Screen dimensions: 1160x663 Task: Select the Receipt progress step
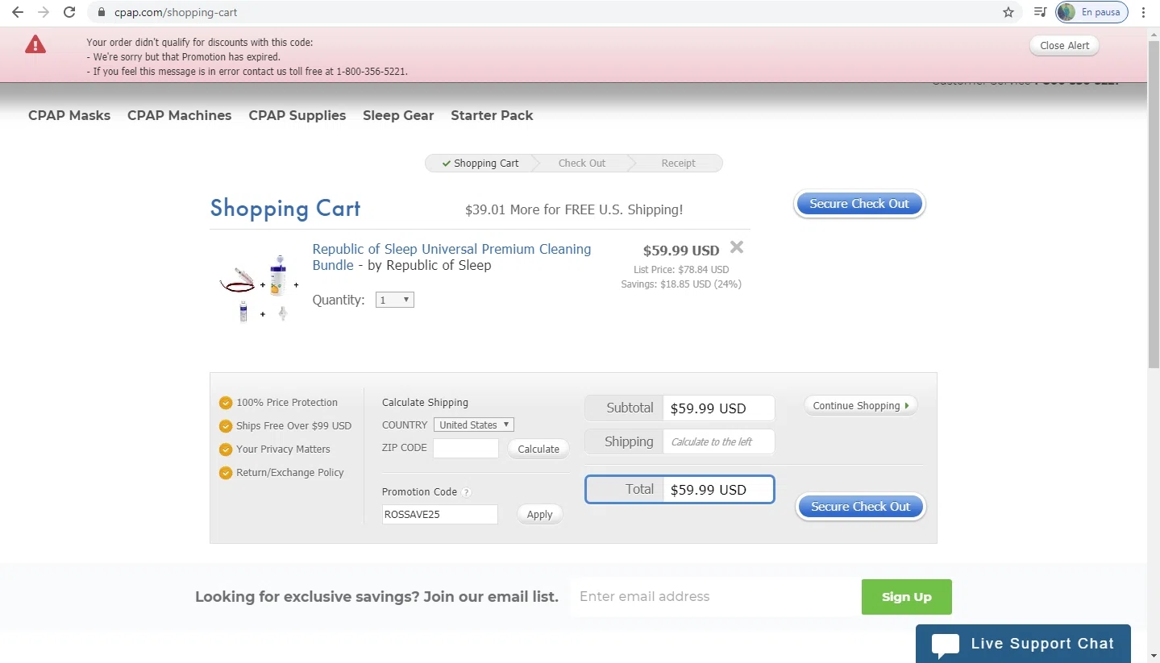[678, 163]
